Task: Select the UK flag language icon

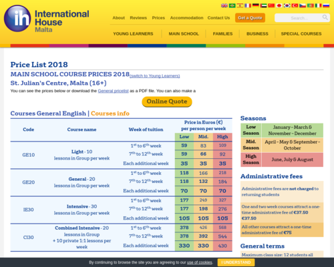Action: pos(224,5)
